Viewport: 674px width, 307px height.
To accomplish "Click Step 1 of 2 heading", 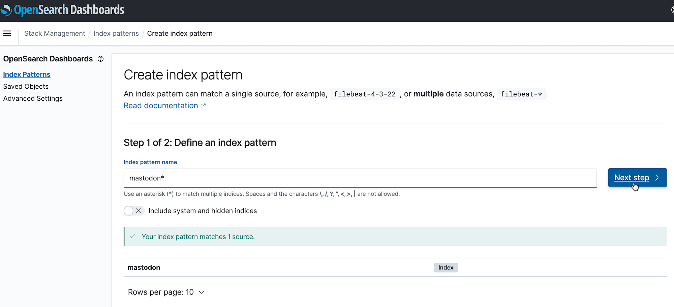I will click(200, 143).
